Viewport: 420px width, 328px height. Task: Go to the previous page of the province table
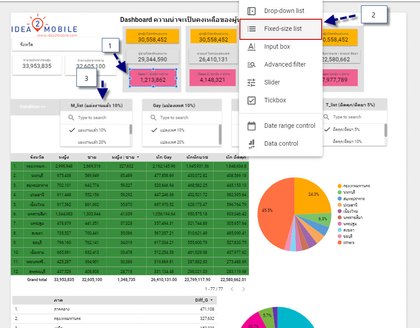pyautogui.click(x=232, y=289)
